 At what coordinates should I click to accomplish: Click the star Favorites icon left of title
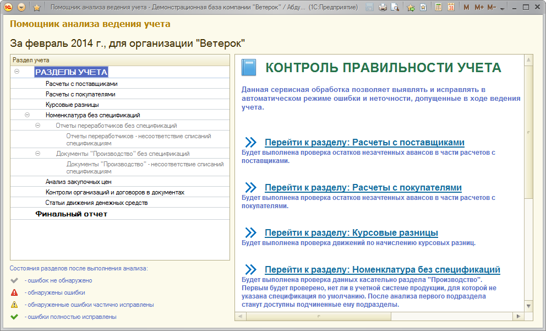37,8
